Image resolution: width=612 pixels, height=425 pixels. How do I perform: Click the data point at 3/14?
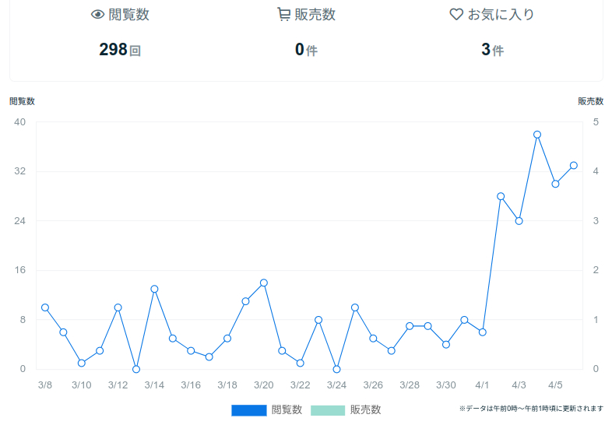coord(154,290)
